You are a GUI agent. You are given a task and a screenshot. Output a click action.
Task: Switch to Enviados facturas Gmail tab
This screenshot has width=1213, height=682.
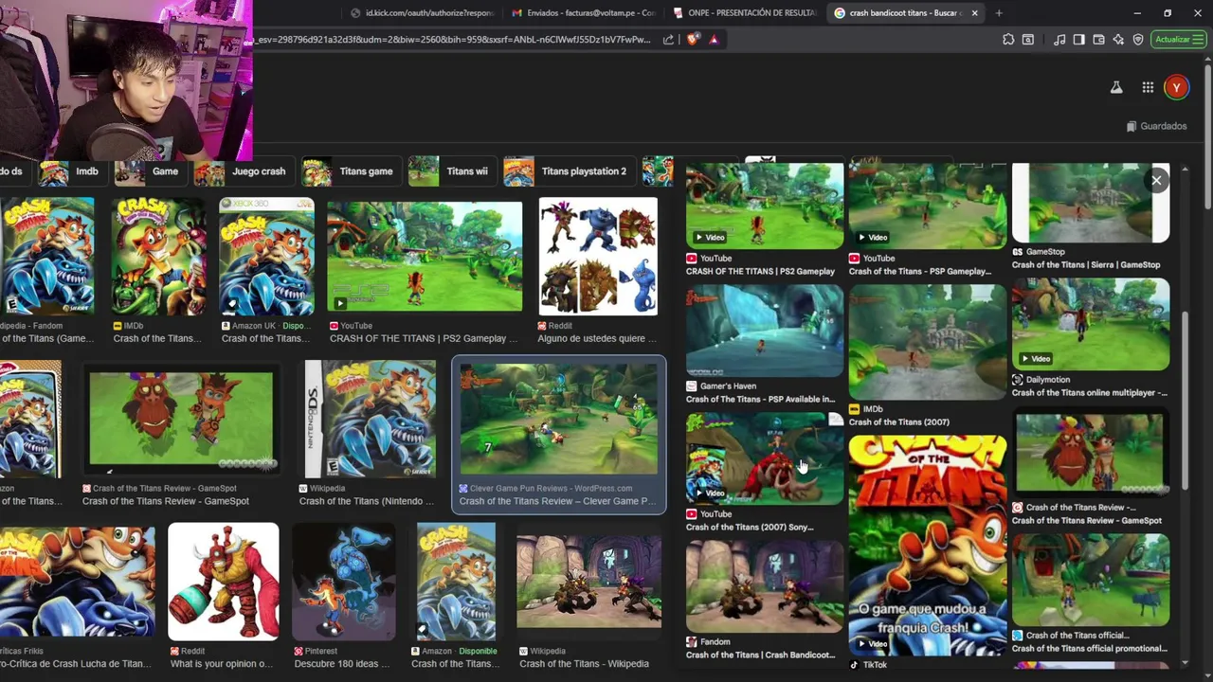[x=584, y=12]
